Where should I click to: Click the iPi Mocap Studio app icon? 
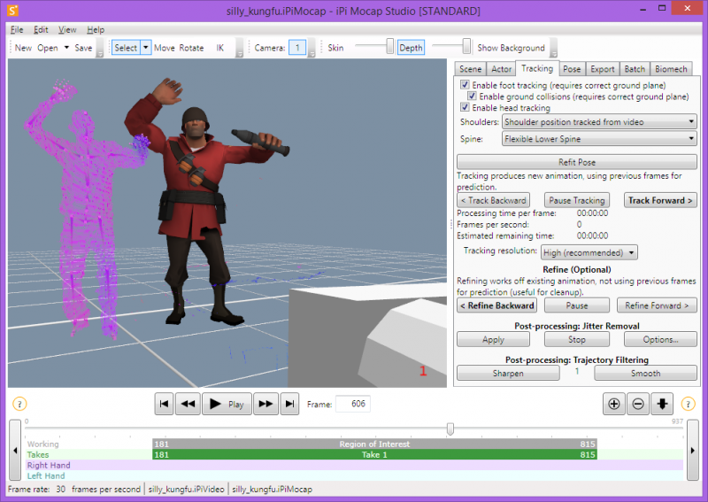pos(13,11)
